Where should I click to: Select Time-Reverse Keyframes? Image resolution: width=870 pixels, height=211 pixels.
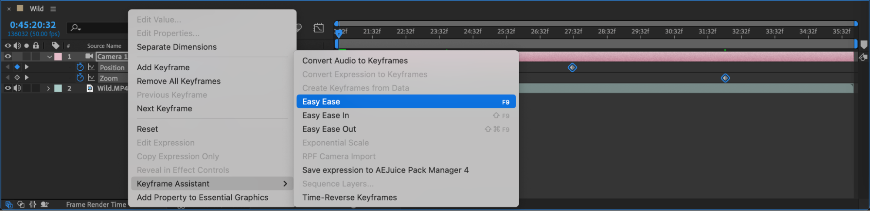click(349, 198)
